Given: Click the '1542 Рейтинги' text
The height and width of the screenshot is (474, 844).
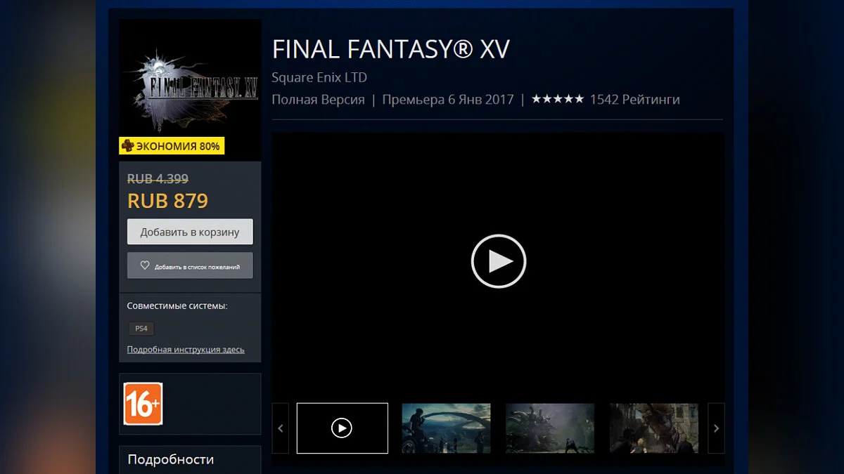Looking at the screenshot, I should [x=634, y=99].
